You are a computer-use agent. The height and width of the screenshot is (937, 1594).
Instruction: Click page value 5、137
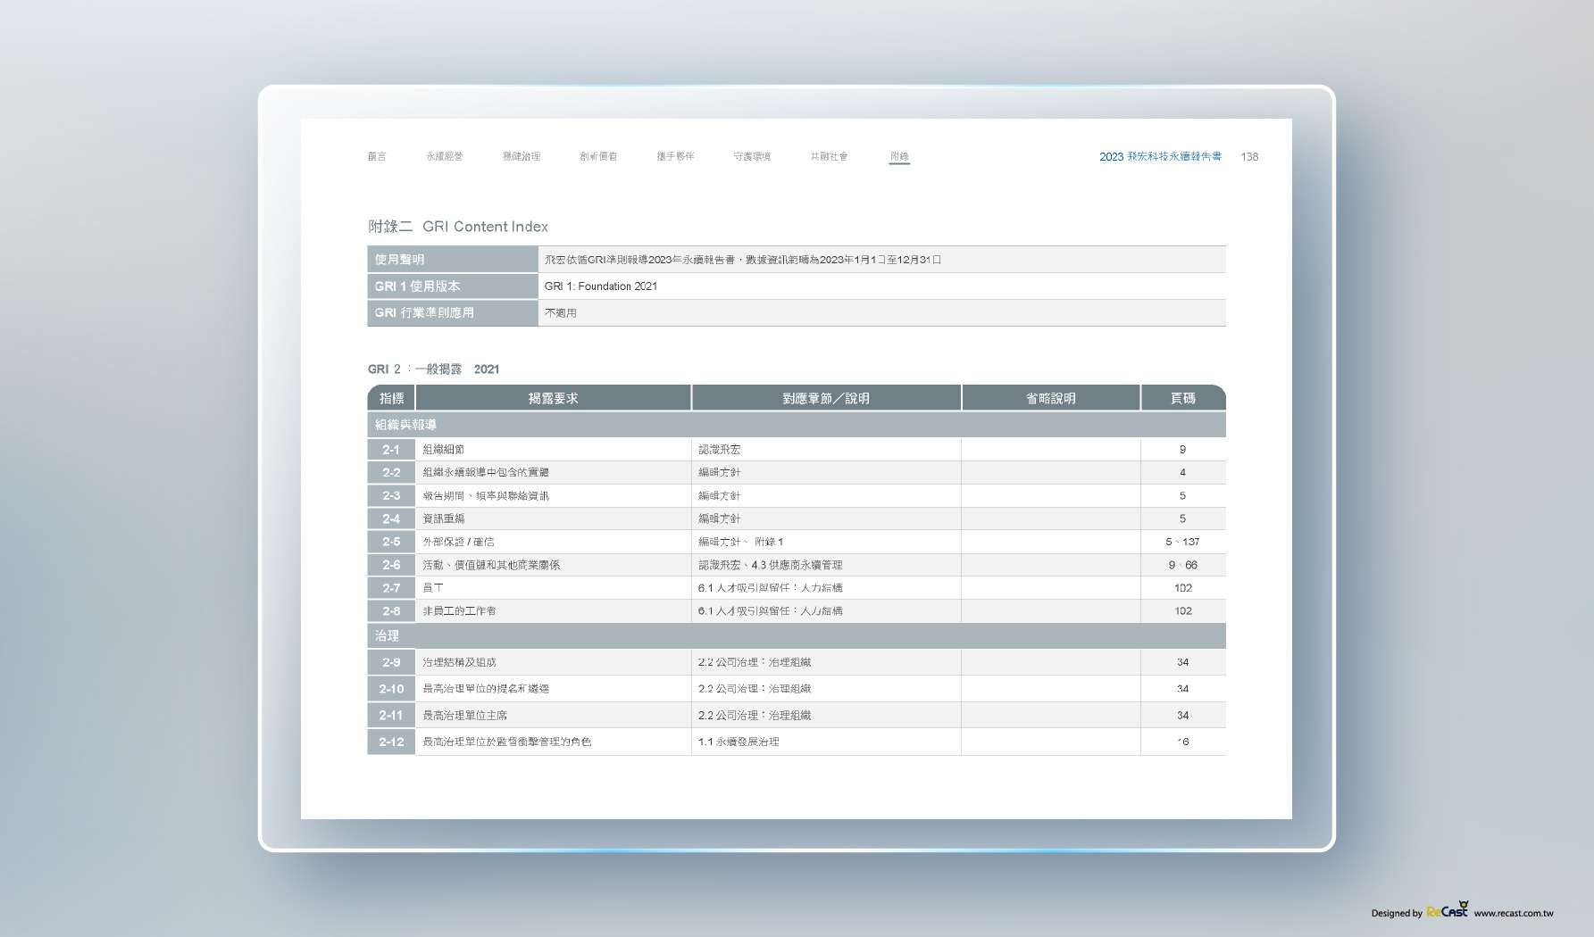click(1182, 542)
